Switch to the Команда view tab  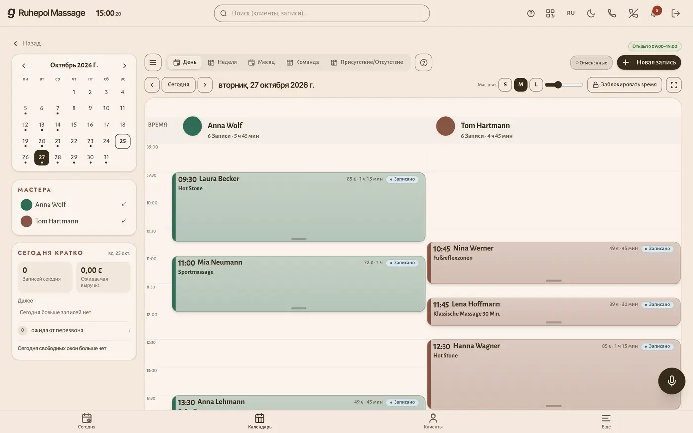(x=303, y=62)
